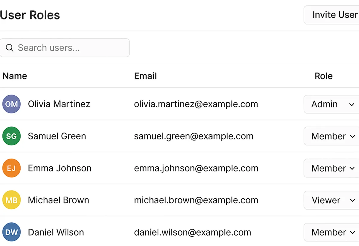Click the search magnifier icon
The image size is (359, 246).
[x=10, y=48]
